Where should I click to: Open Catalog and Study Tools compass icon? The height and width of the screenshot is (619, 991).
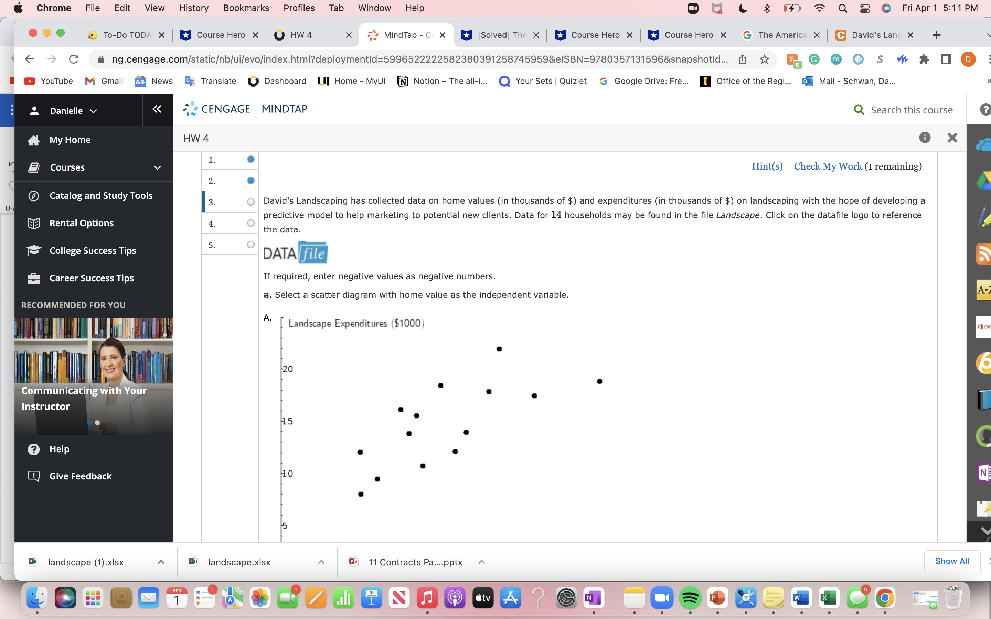(x=34, y=196)
